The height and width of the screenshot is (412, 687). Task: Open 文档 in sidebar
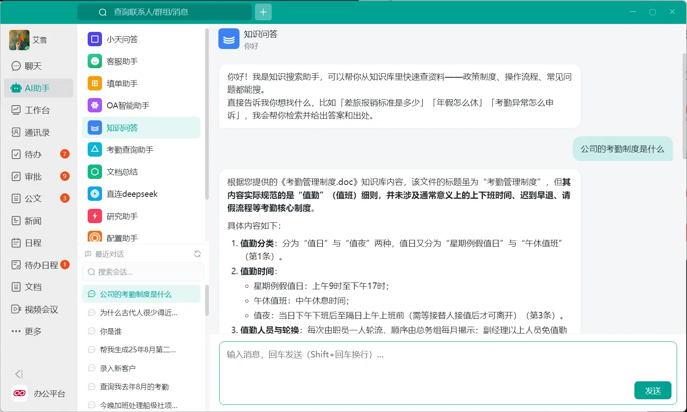[x=39, y=287]
